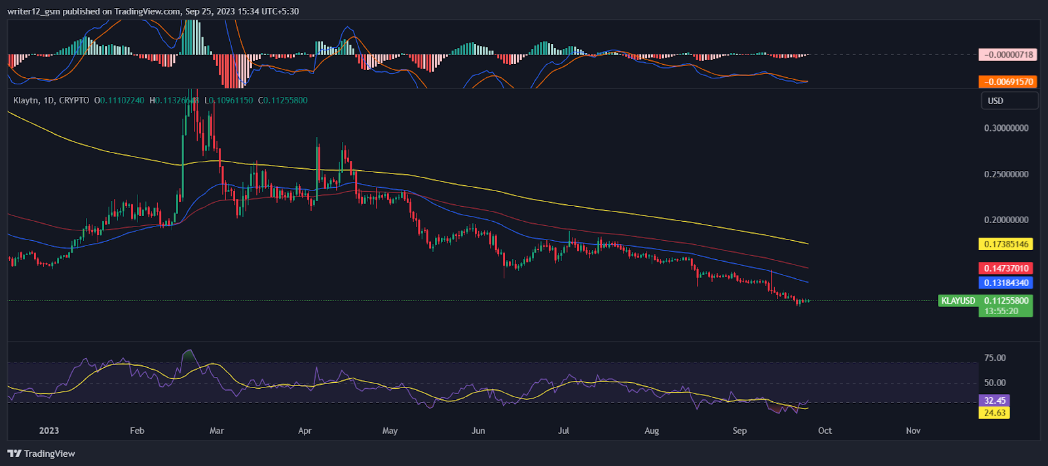Click the low price value L0.10961150
The height and width of the screenshot is (466, 1048).
click(229, 101)
